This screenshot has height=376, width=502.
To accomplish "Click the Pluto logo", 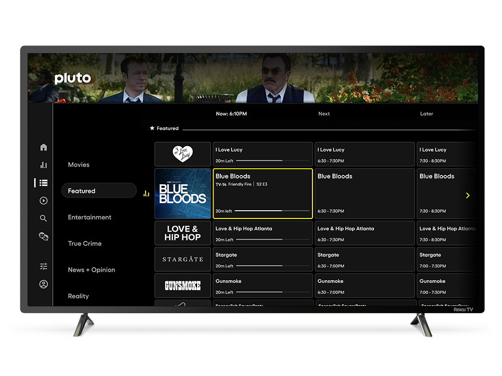I will [72, 78].
